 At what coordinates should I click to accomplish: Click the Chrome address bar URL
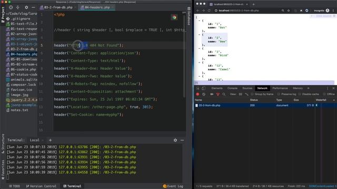click(239, 10)
